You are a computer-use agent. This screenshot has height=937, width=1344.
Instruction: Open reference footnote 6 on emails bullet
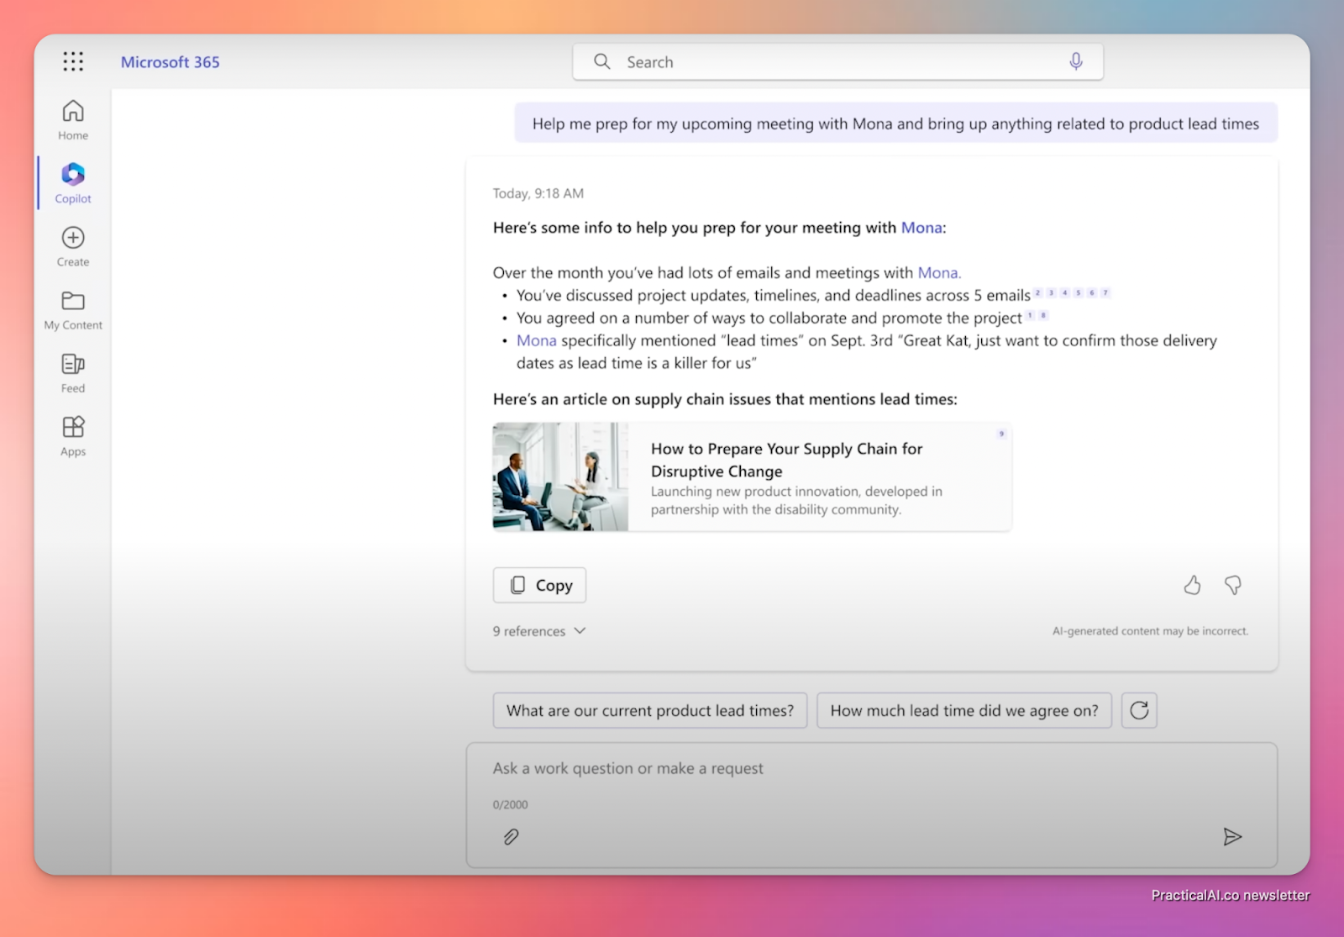pyautogui.click(x=1092, y=292)
